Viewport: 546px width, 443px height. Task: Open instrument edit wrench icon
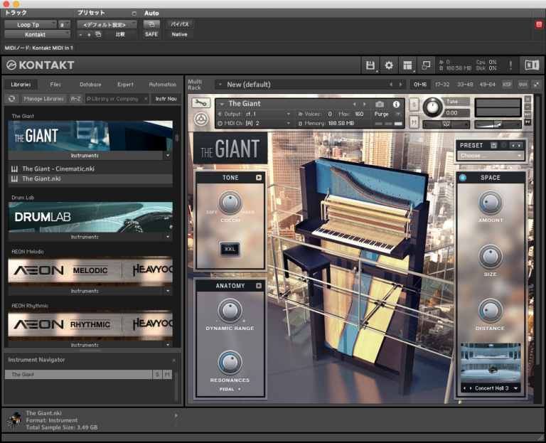201,102
